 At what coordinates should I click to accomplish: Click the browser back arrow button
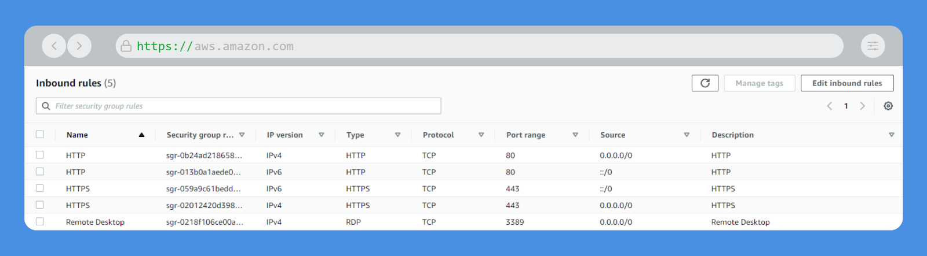tap(54, 46)
